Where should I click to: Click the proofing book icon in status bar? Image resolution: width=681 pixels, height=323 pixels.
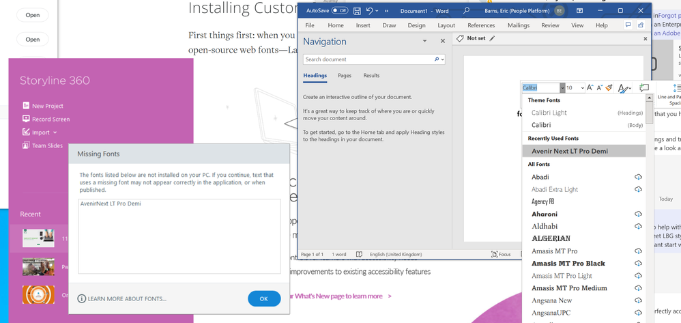359,254
